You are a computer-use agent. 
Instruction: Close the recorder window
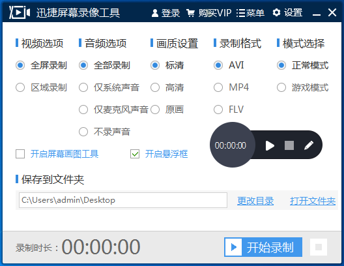point(332,12)
